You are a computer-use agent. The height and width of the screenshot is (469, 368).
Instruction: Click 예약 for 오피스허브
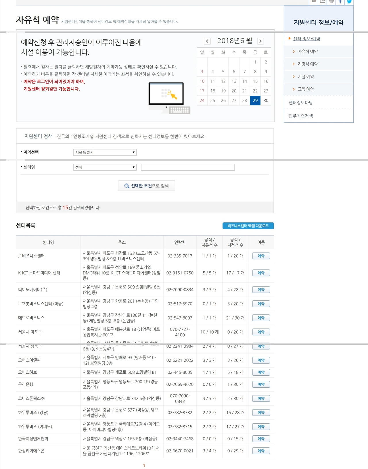pyautogui.click(x=261, y=372)
